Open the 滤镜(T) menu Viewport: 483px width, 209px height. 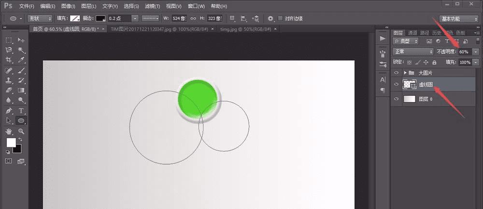pos(152,6)
